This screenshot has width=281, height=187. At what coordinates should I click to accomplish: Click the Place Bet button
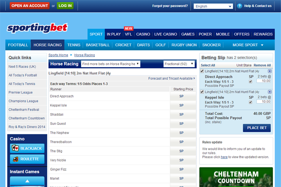[257, 128]
